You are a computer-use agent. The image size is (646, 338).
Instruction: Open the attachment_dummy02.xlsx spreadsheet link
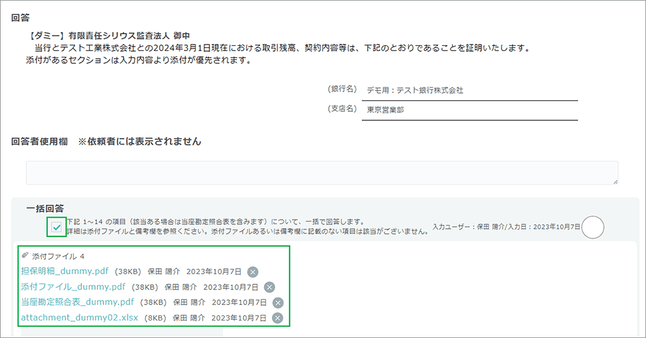click(x=79, y=317)
